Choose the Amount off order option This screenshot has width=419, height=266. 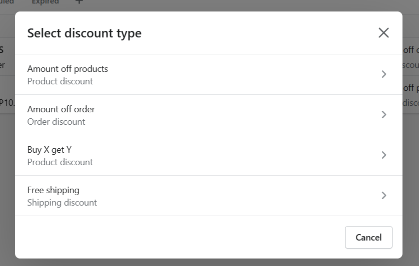pos(208,115)
